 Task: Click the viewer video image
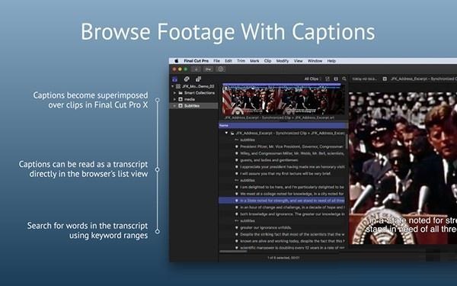(x=403, y=168)
